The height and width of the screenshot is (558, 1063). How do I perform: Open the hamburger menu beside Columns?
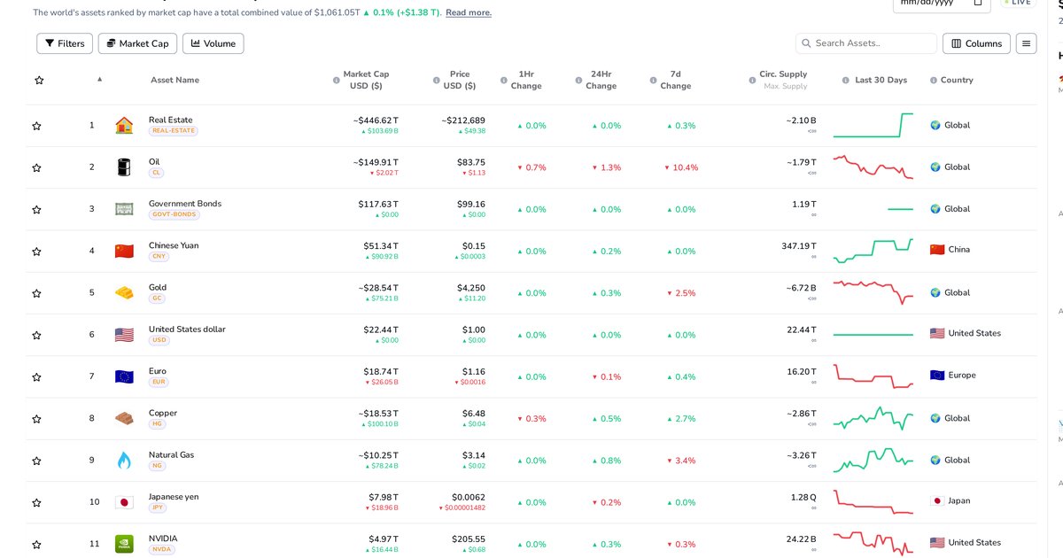click(x=1026, y=43)
